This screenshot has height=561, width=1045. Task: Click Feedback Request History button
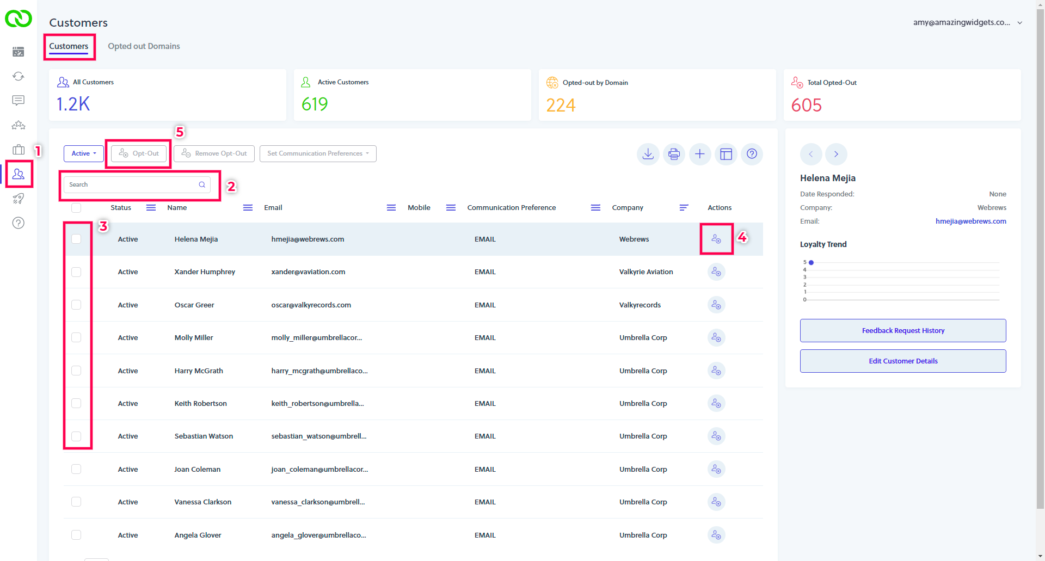903,330
